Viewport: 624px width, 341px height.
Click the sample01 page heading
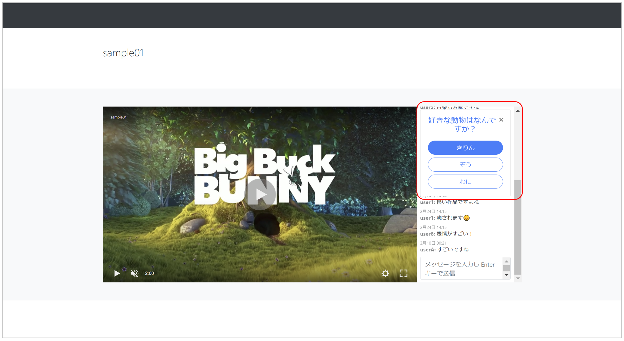123,53
